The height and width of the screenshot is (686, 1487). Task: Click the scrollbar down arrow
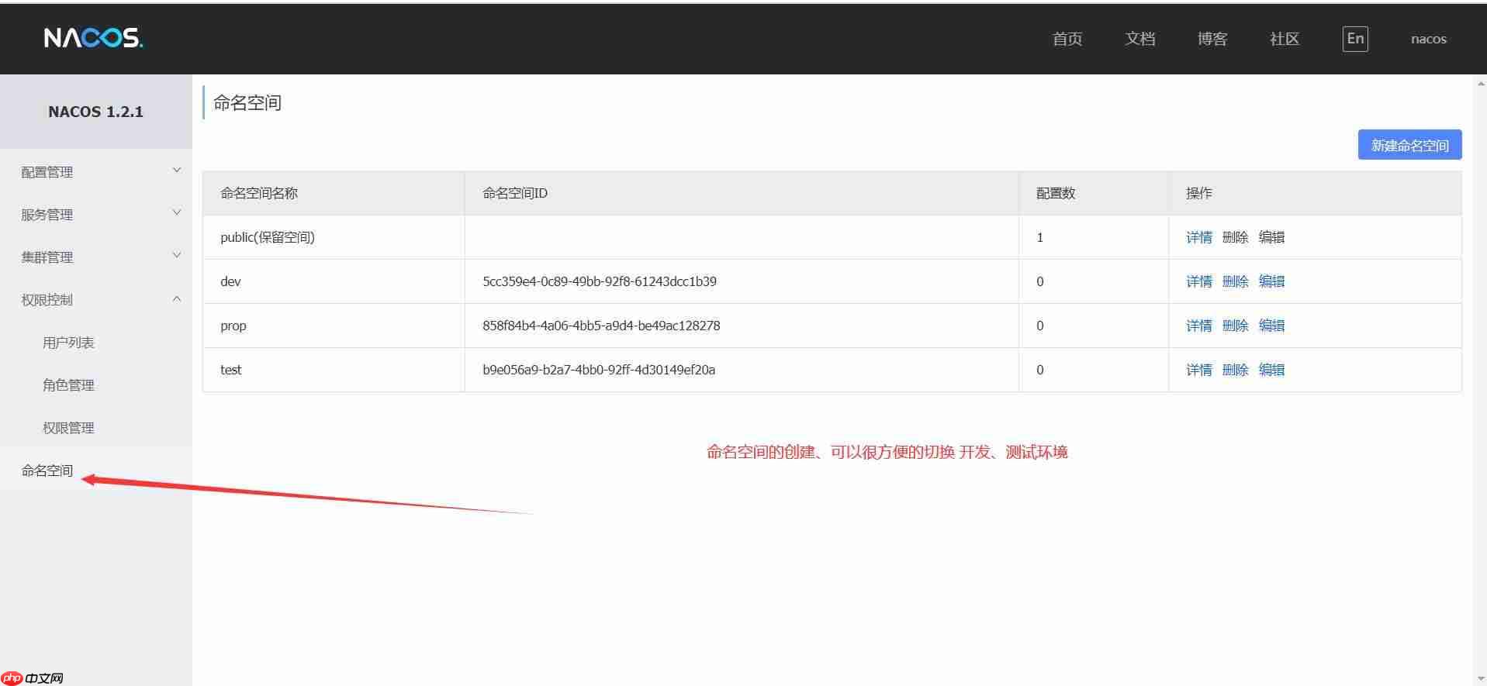[1480, 678]
